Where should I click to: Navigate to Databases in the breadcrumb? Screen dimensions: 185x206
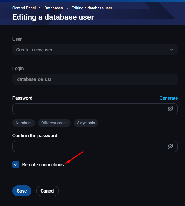53,8
